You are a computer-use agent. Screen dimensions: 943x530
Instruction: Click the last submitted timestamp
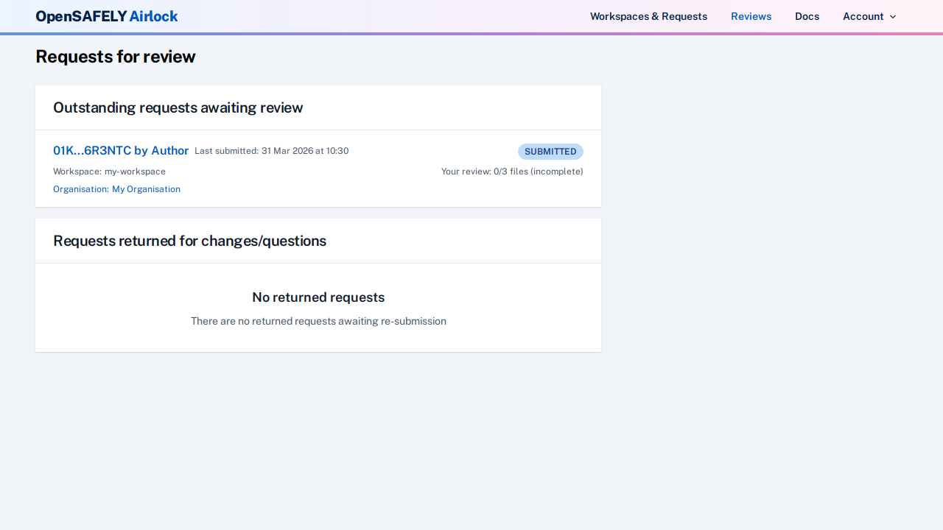click(x=271, y=151)
